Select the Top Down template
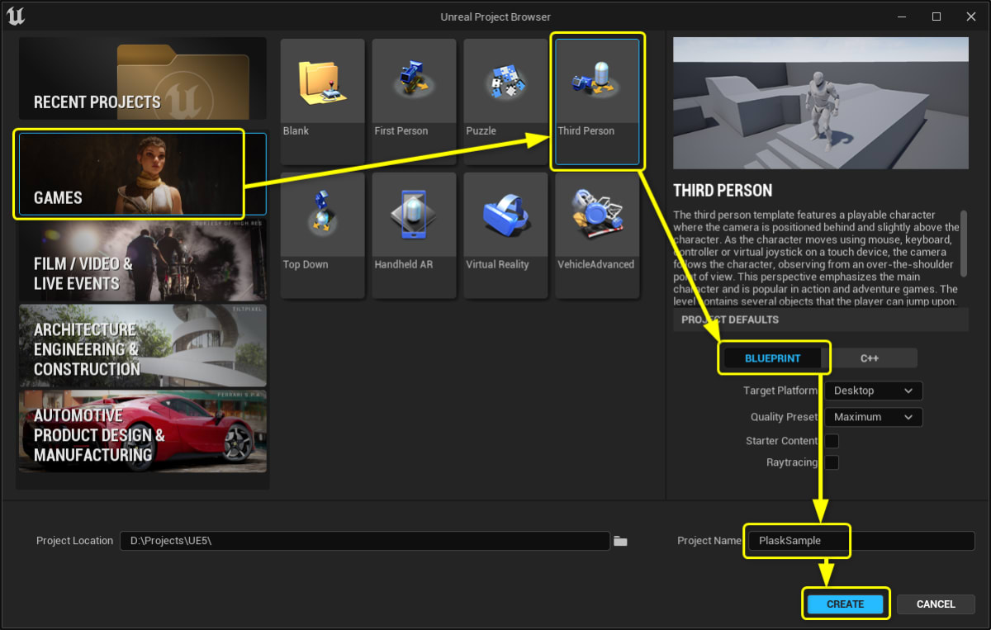The image size is (991, 630). coord(322,235)
